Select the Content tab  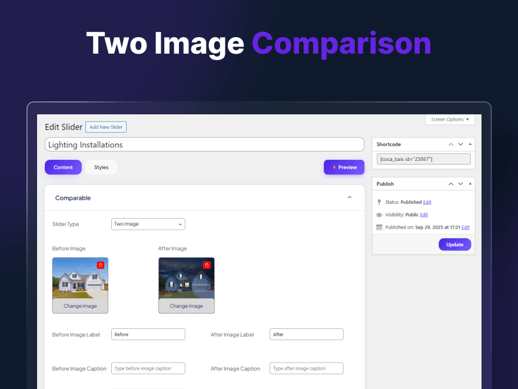(63, 167)
